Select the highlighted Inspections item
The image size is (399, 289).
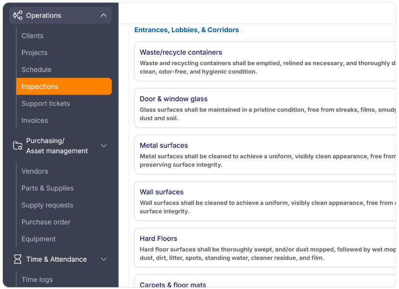point(64,86)
